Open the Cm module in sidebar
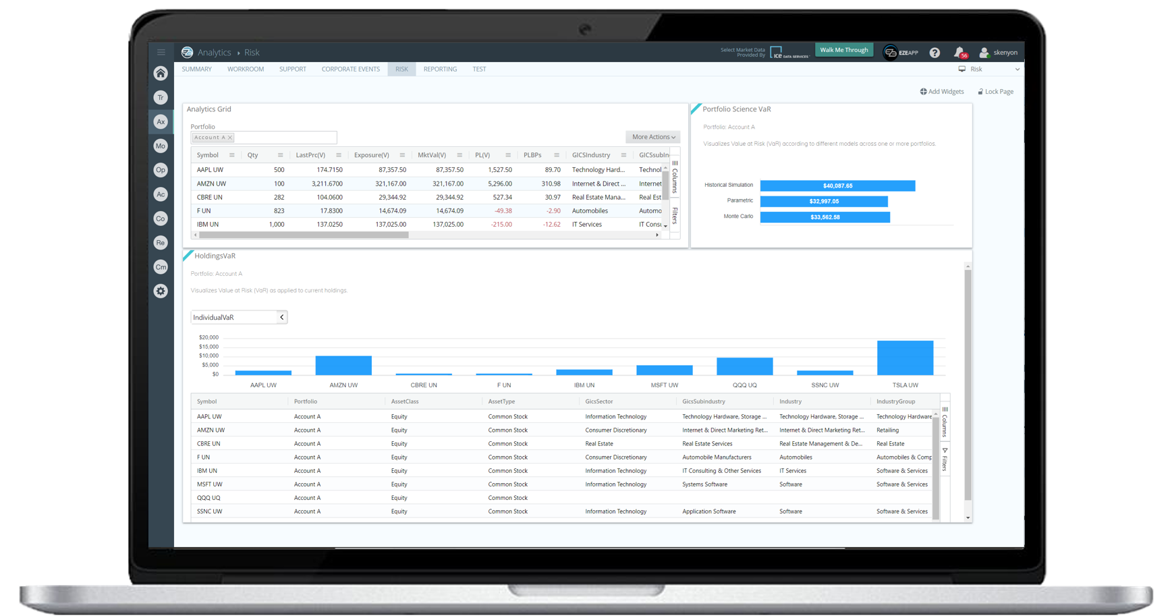Viewport: 1174px width, 616px height. click(161, 267)
